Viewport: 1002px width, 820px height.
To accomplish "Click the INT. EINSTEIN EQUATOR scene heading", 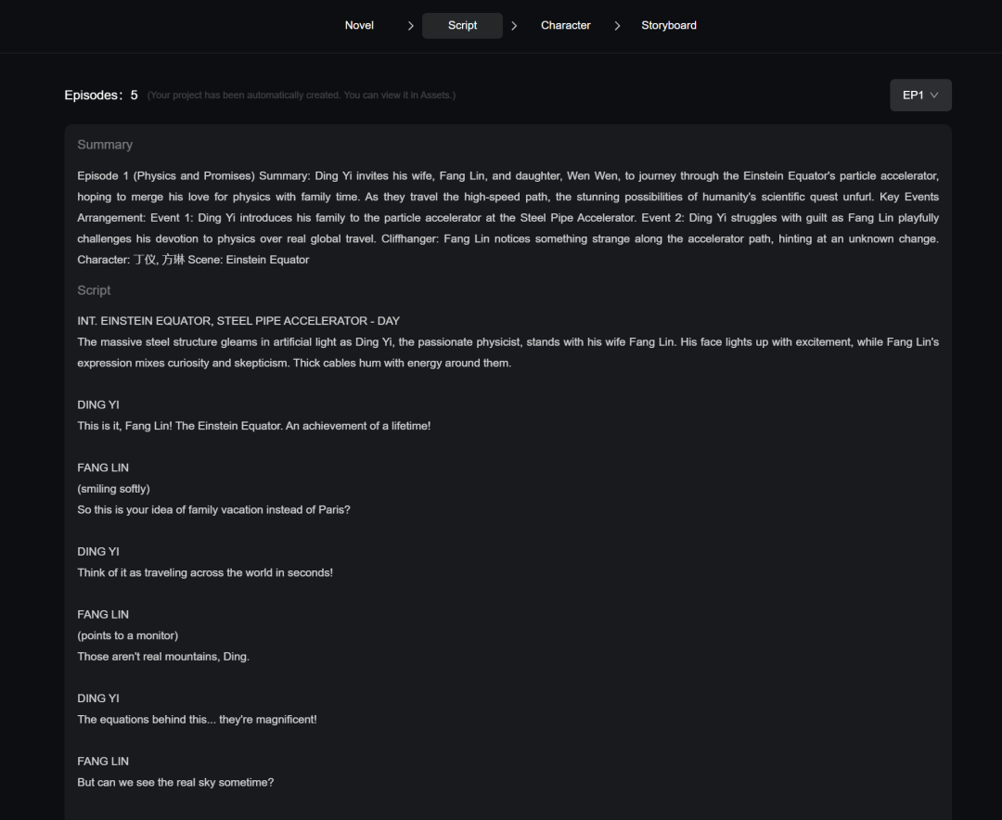I will point(238,321).
